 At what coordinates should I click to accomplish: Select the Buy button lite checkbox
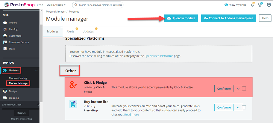[244, 107]
